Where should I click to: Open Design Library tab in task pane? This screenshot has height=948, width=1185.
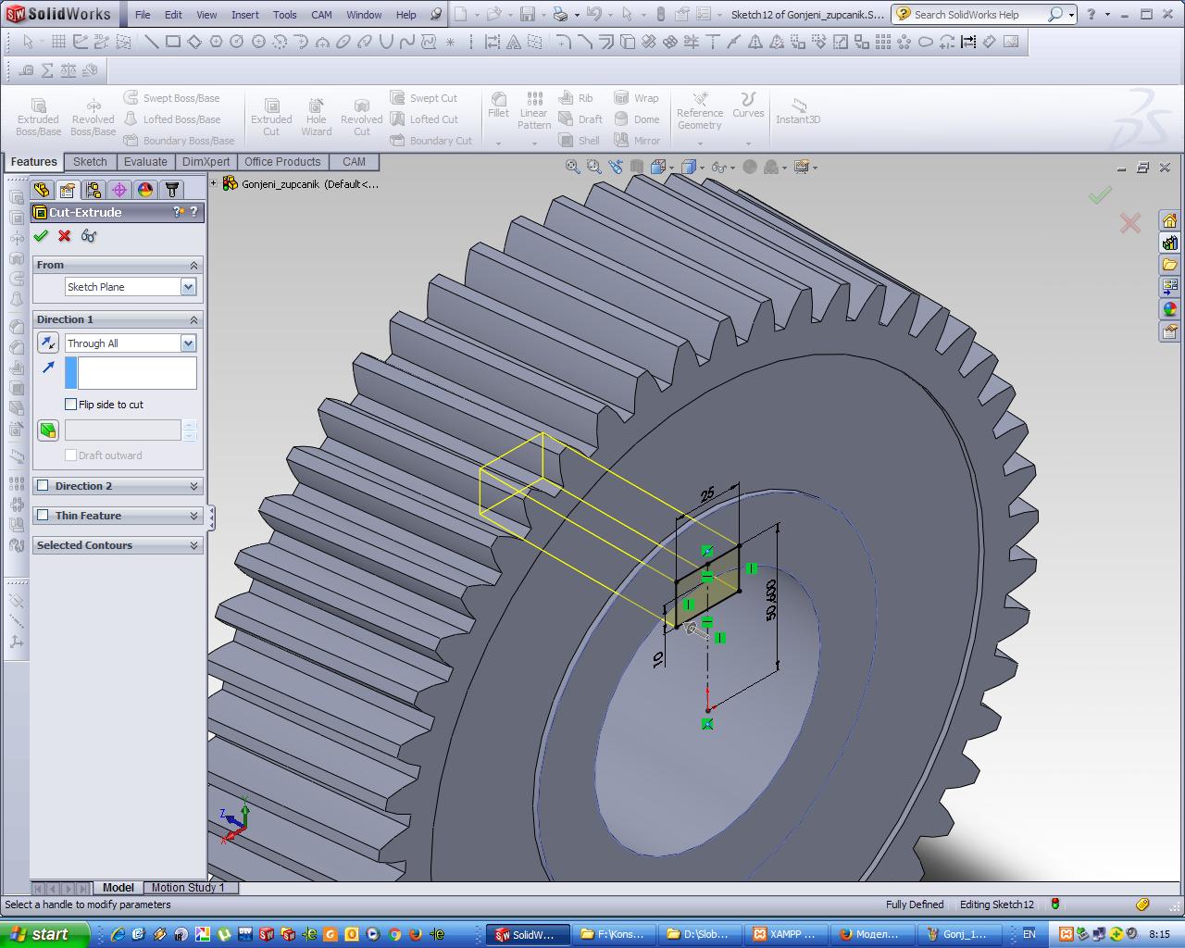(x=1170, y=243)
